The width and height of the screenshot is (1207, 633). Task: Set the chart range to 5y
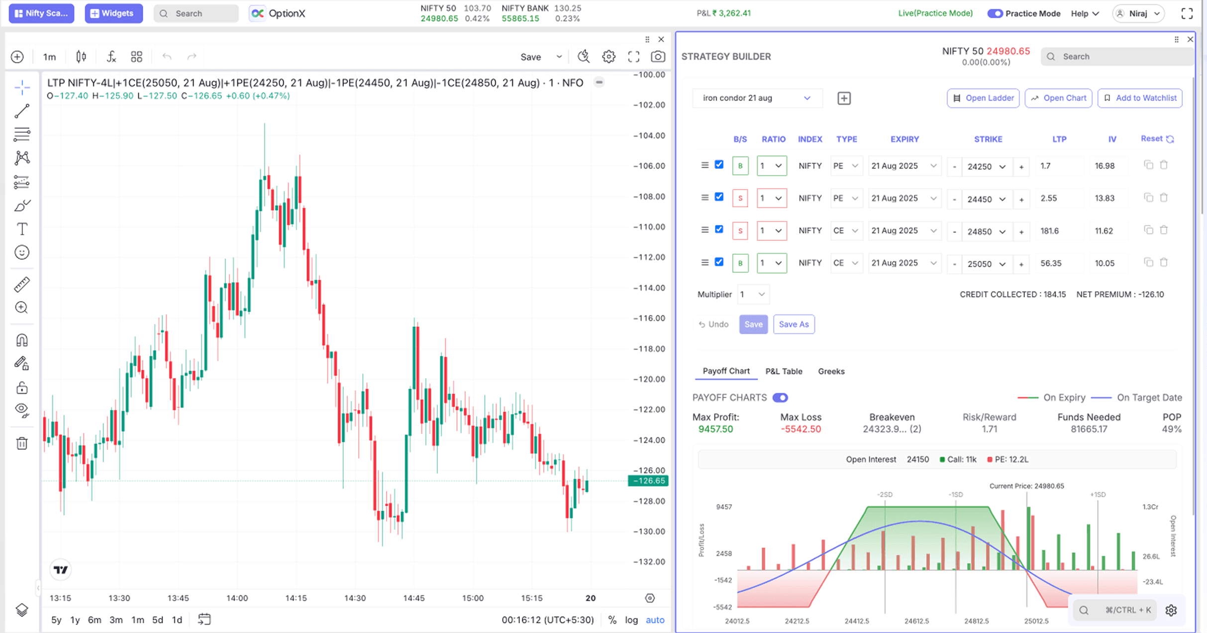tap(56, 620)
